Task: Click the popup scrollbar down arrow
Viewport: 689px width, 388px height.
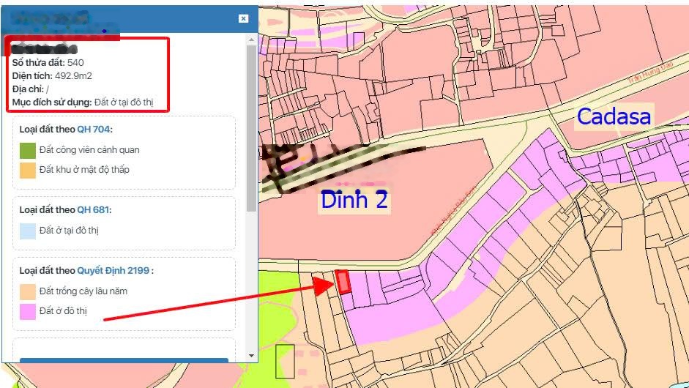Action: 252,356
